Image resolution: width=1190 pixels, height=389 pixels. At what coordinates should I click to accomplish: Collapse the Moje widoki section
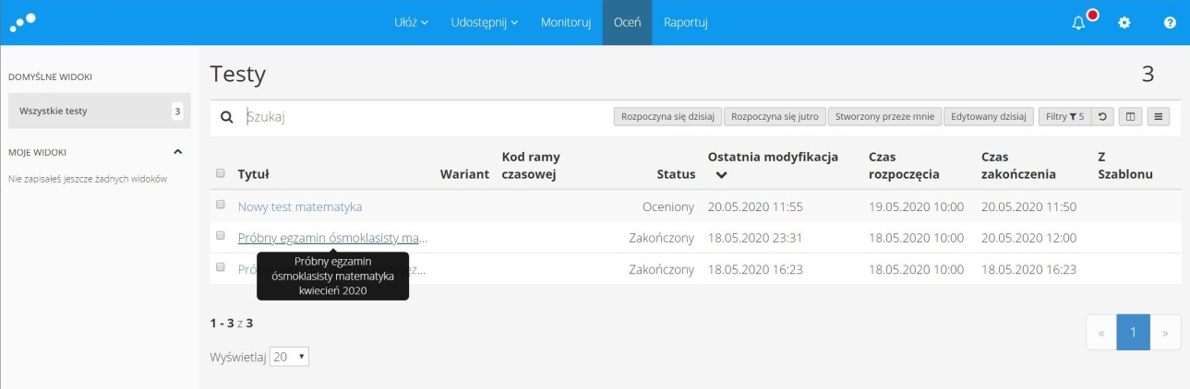pyautogui.click(x=178, y=151)
